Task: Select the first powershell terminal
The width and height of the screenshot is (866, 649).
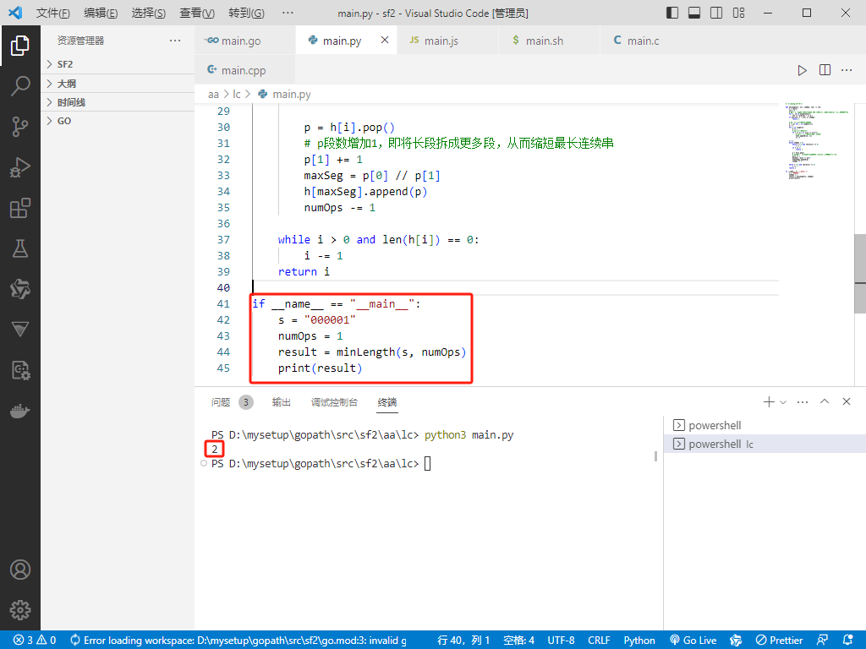Action: tap(765, 426)
